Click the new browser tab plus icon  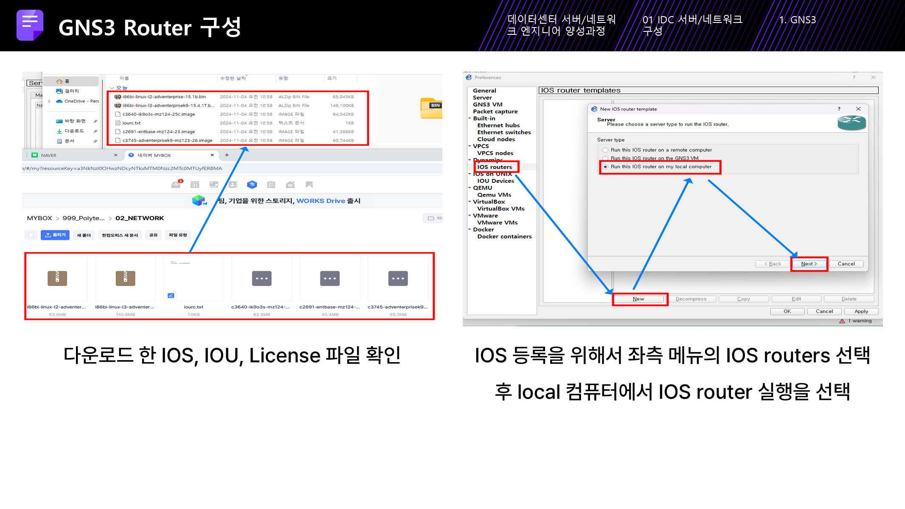(227, 155)
